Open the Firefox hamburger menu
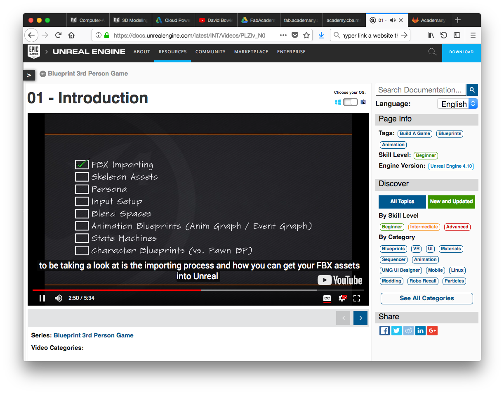 pos(473,36)
